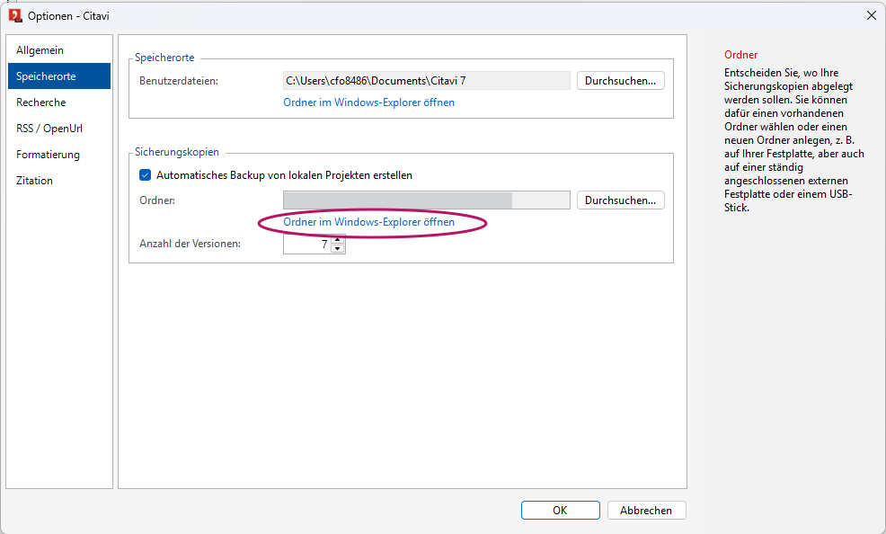Image resolution: width=886 pixels, height=534 pixels.
Task: Decrease Anzahl der Versionen with down arrow
Action: 338,249
